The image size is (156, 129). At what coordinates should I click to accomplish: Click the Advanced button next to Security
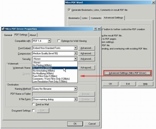pyautogui.click(x=87, y=59)
